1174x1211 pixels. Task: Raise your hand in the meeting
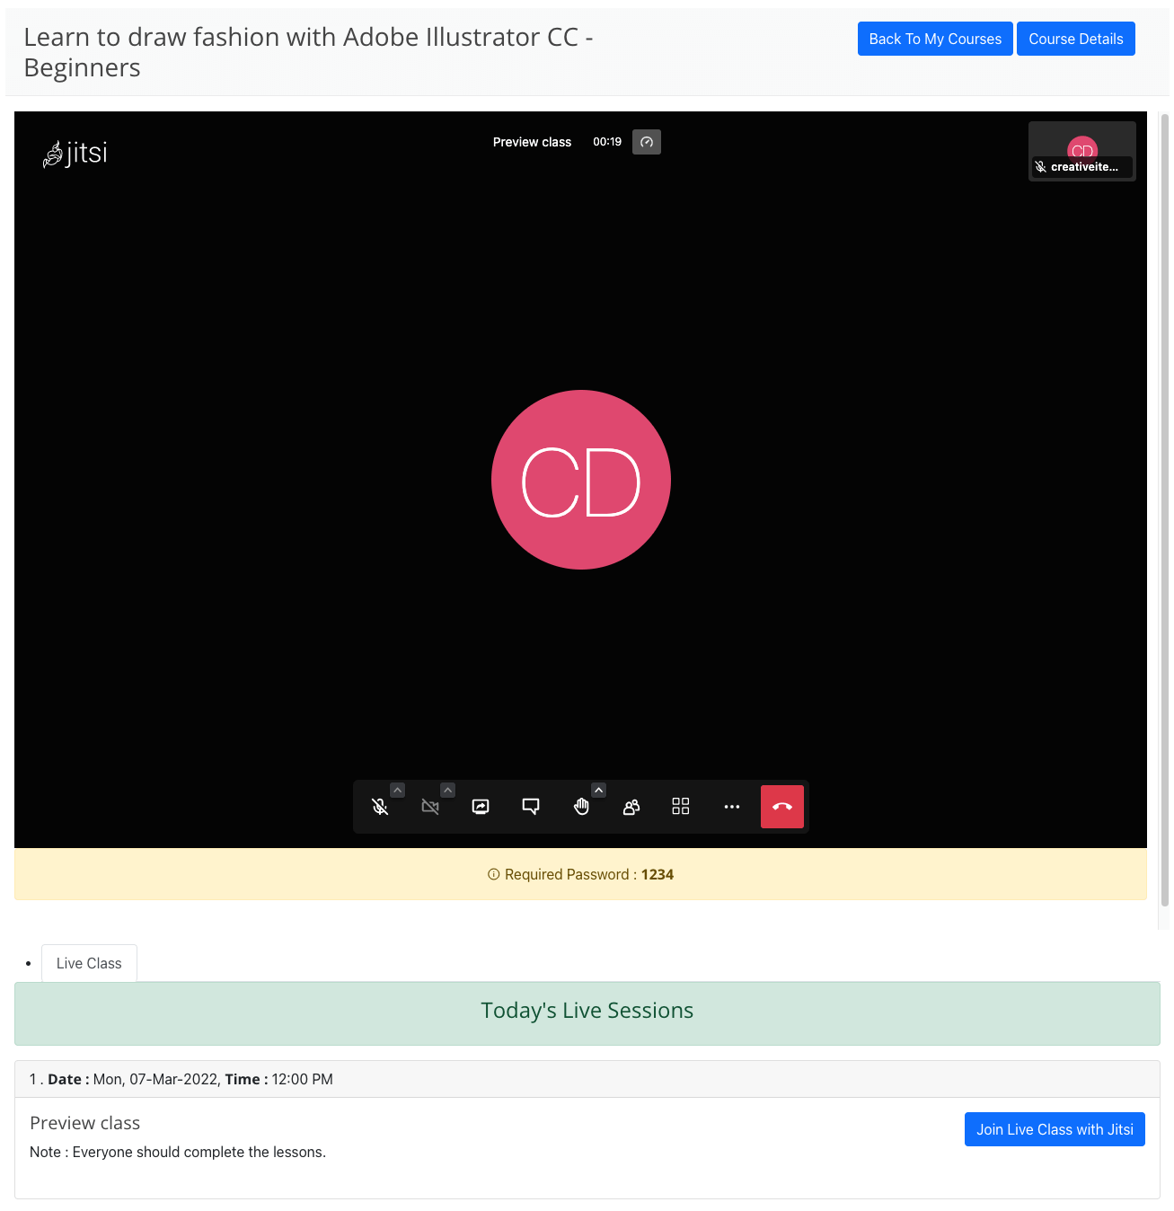[581, 807]
